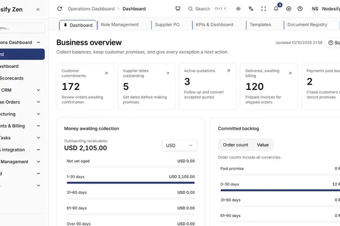Click the Not yet aged progress bar
Image resolution: width=340 pixels, height=226 pixels.
click(130, 167)
